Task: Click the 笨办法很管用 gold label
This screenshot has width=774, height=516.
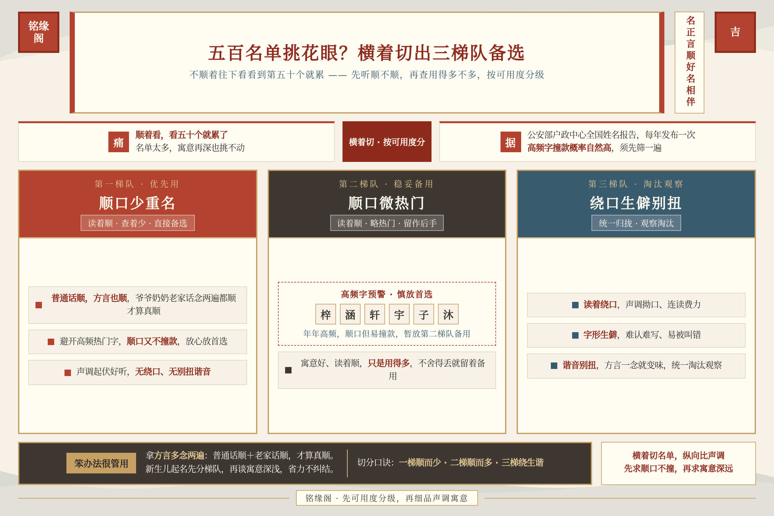Action: (101, 463)
